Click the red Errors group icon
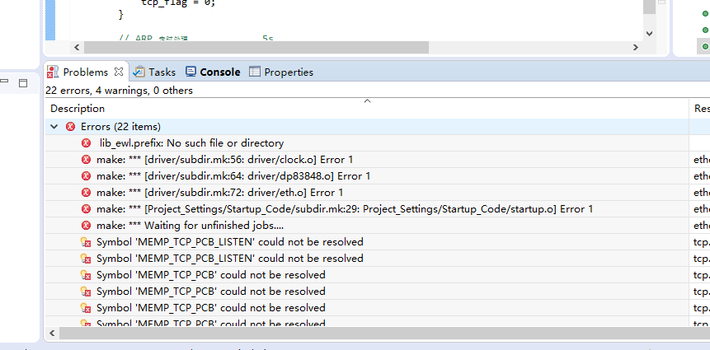Image resolution: width=710 pixels, height=350 pixels. coord(70,127)
